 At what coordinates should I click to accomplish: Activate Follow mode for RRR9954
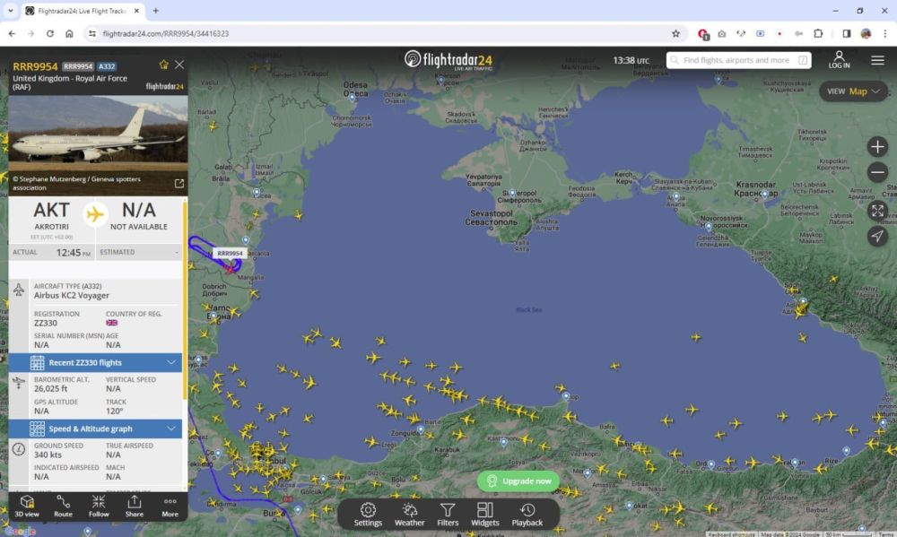(x=99, y=507)
